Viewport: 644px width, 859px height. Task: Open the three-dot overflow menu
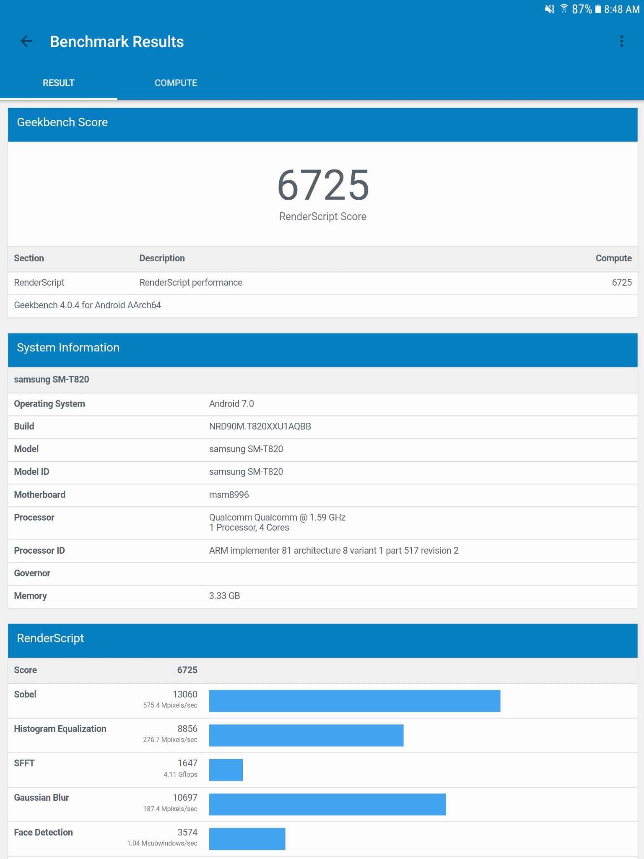coord(621,41)
